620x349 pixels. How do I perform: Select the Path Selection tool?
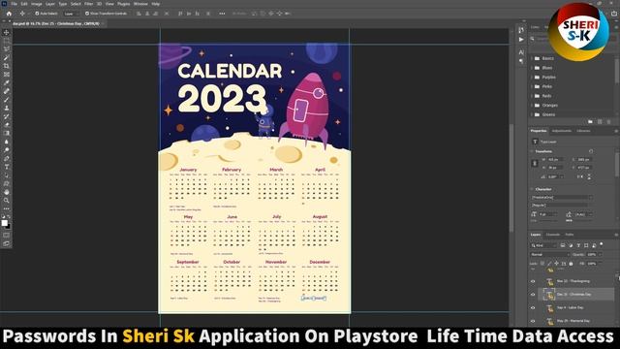7,174
